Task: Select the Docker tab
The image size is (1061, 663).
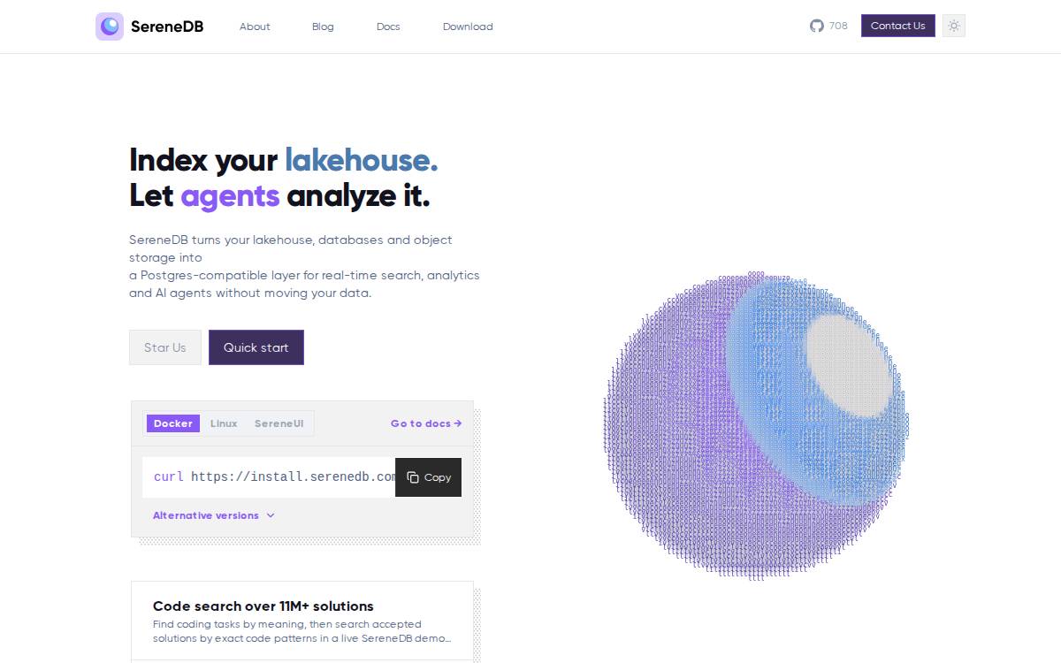Action: 173,423
